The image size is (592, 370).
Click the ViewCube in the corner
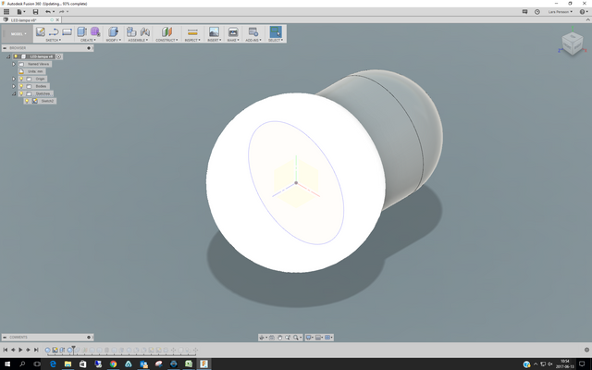(x=573, y=43)
